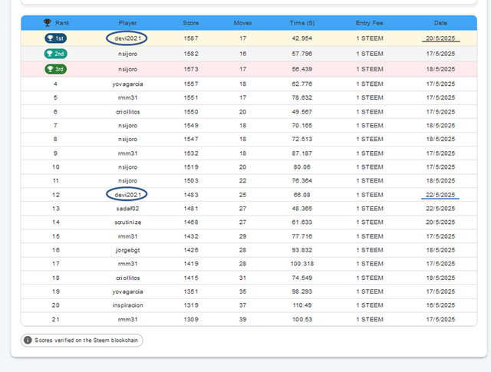Sort by Moves column header
Image resolution: width=491 pixels, height=372 pixels.
242,23
